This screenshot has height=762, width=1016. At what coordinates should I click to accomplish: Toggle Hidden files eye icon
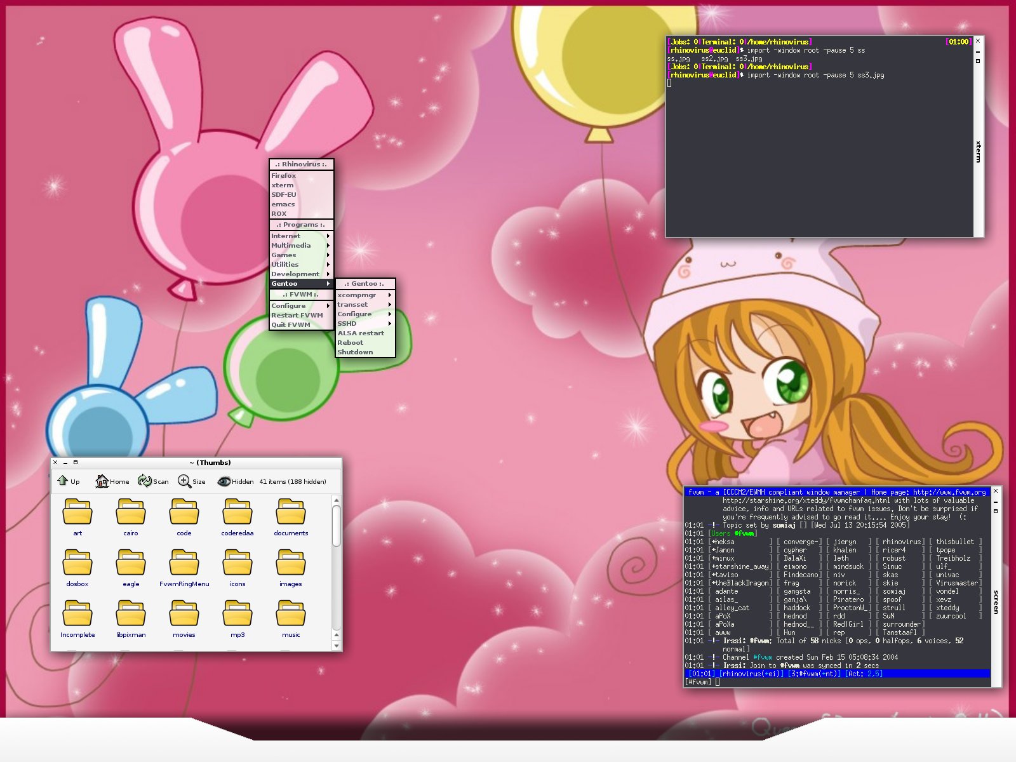(x=224, y=481)
